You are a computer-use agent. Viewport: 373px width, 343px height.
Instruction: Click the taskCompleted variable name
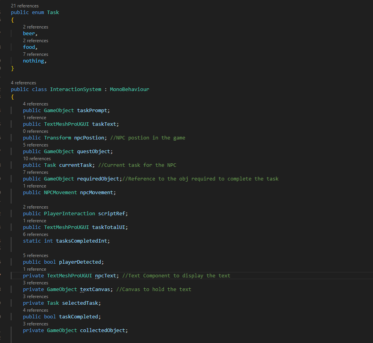pyautogui.click(x=79, y=317)
